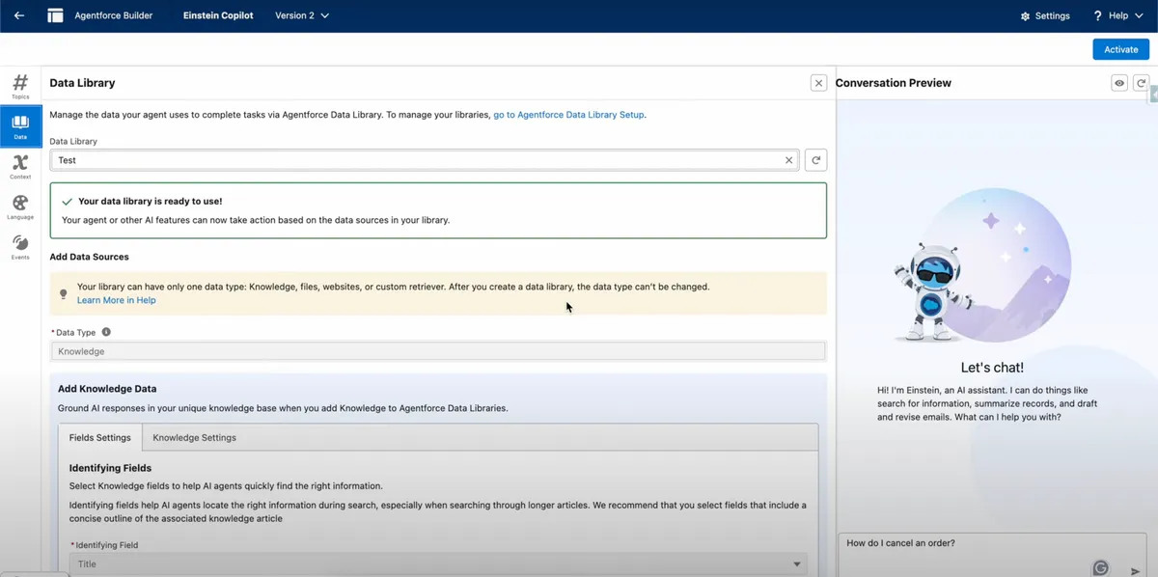
Task: Click the Agentforce Builder app icon
Action: [56, 15]
